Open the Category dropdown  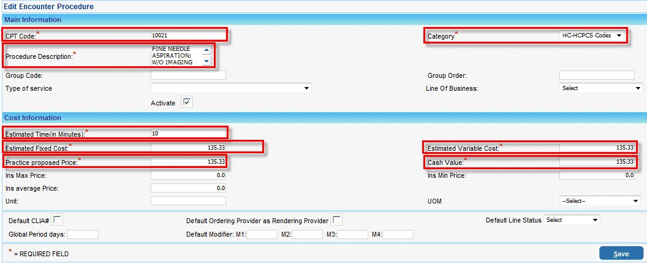(x=592, y=36)
